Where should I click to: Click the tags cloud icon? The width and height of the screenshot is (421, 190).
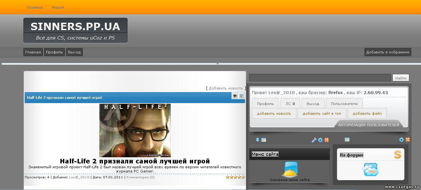(371, 170)
